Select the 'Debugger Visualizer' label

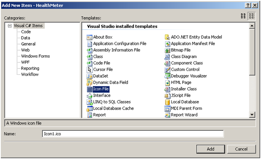click(189, 76)
